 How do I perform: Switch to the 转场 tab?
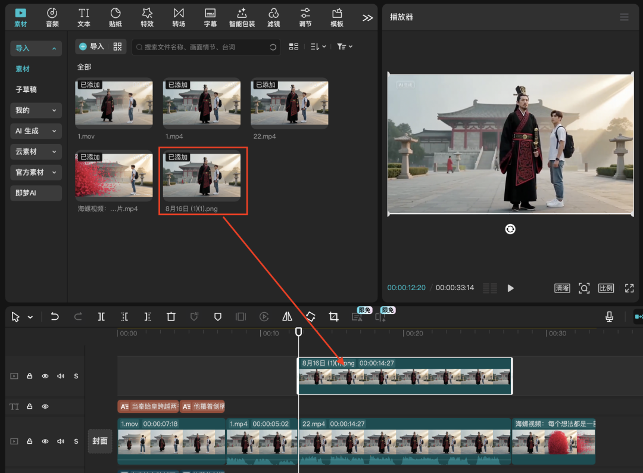(179, 17)
